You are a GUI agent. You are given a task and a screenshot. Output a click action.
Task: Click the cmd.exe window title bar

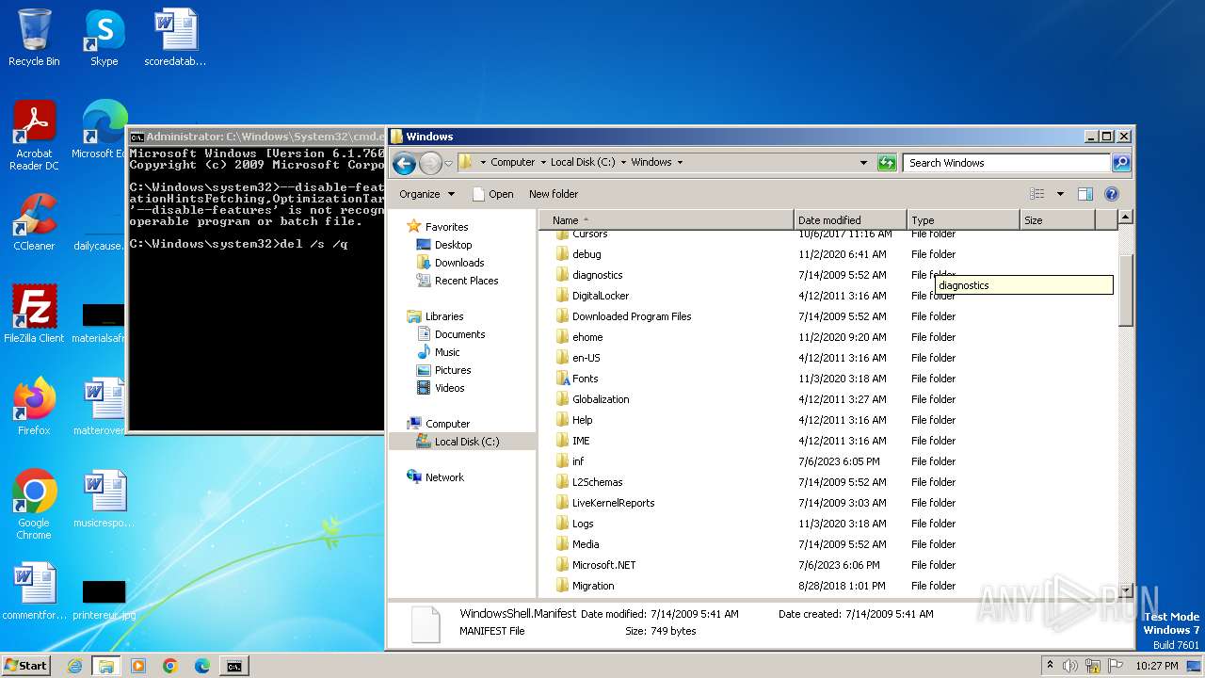256,137
